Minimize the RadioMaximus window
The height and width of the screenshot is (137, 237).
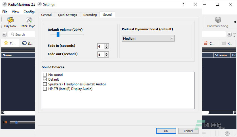click(205, 4)
